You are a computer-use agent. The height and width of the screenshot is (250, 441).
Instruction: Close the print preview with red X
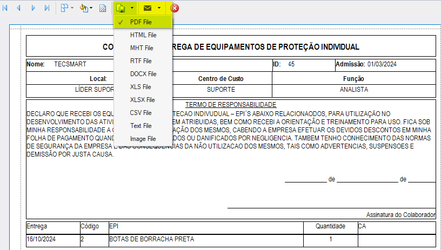[x=175, y=8]
